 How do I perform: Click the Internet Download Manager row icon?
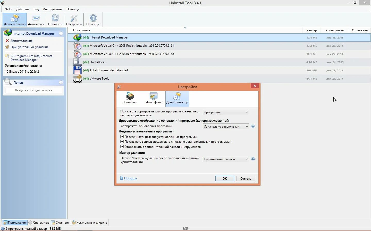click(x=77, y=37)
